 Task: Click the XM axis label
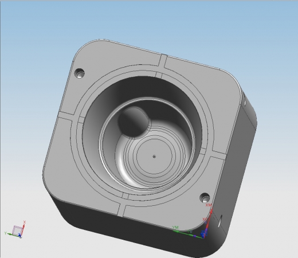[x=209, y=205]
